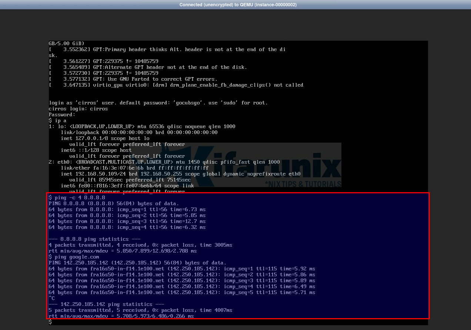The image size is (471, 330).
Task: Click the 'GPT:Alternate GPT header not at the end' line
Action: 148,67
